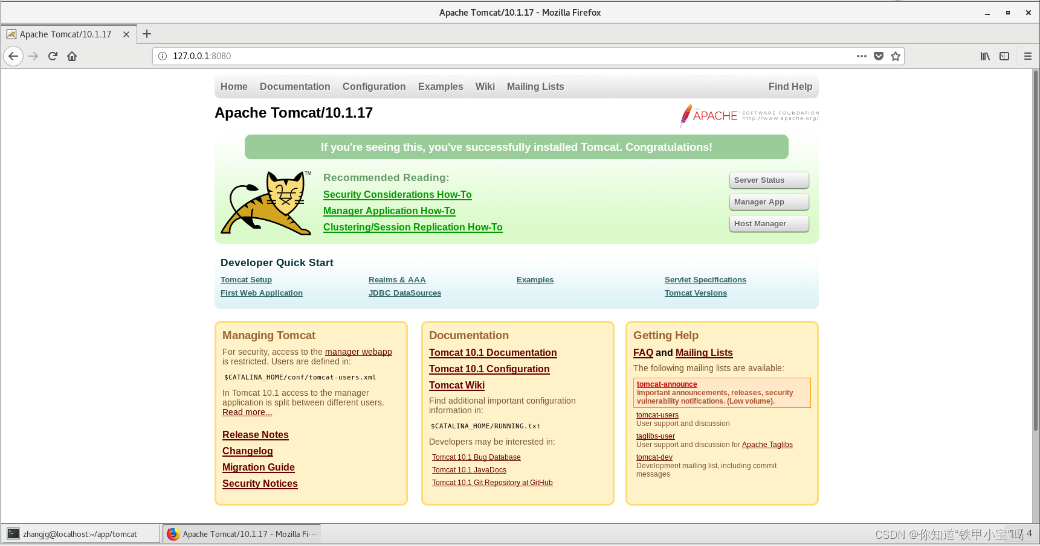The width and height of the screenshot is (1040, 546).
Task: Open the Security Notices link
Action: (260, 483)
